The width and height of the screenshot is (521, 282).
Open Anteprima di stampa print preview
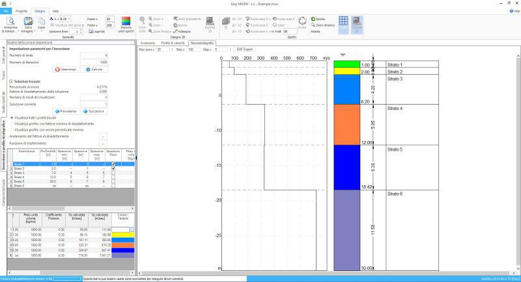[x=11, y=21]
